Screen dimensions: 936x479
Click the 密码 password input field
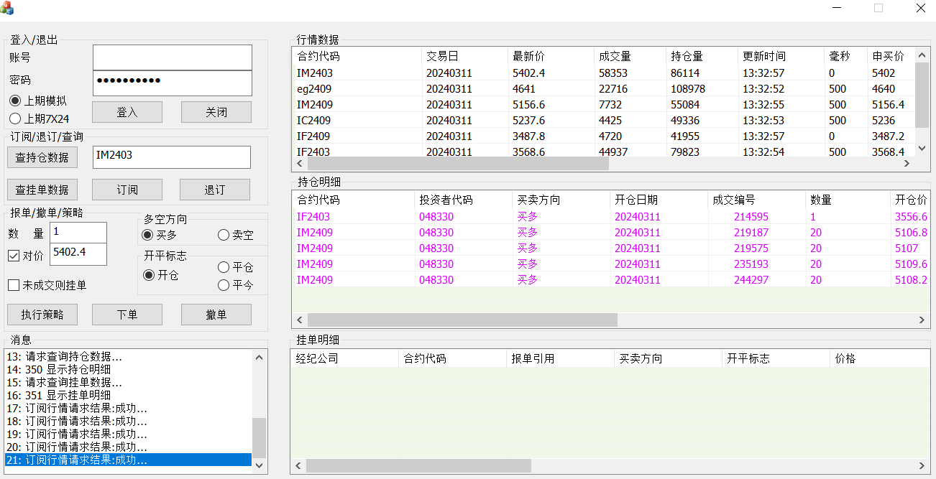coord(172,83)
